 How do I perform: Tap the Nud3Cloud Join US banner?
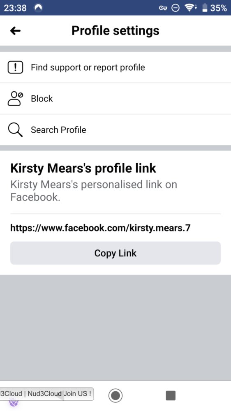point(47,394)
